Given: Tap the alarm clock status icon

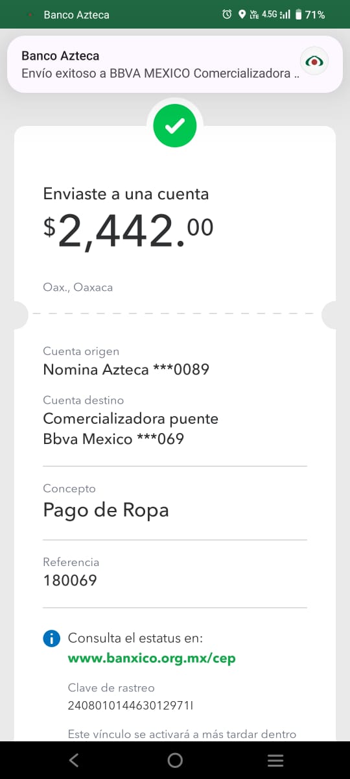Looking at the screenshot, I should tap(227, 14).
